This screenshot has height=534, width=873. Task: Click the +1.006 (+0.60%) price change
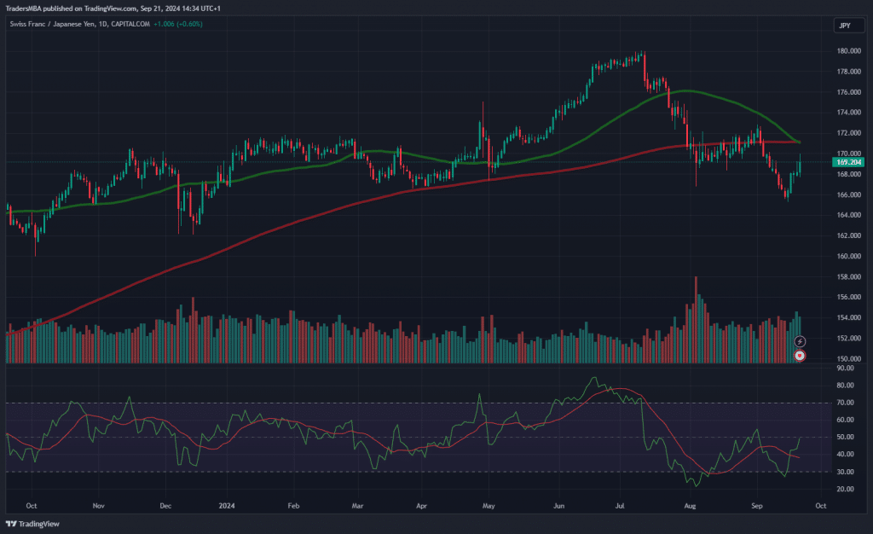coord(178,24)
